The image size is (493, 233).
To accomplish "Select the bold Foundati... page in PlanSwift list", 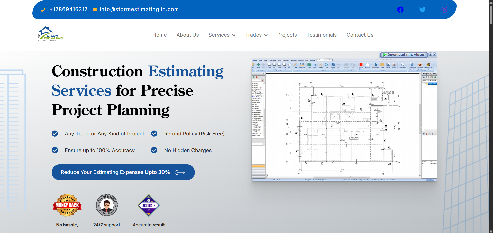I will pyautogui.click(x=255, y=97).
